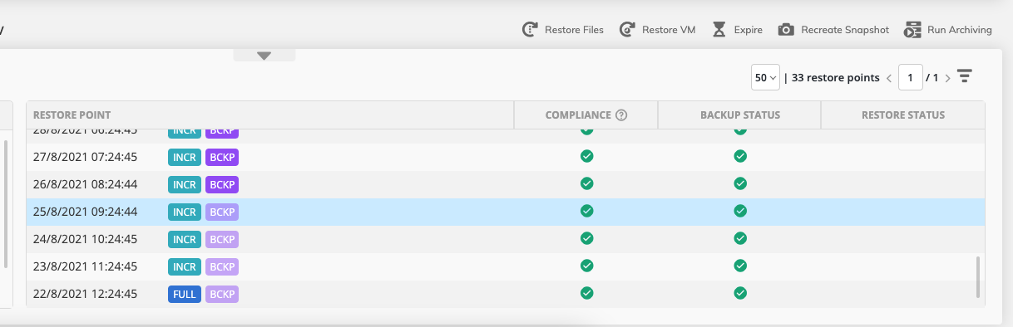Click the INCR badge on 25/8/2021 row
Viewport: 1013px width, 327px height.
185,212
